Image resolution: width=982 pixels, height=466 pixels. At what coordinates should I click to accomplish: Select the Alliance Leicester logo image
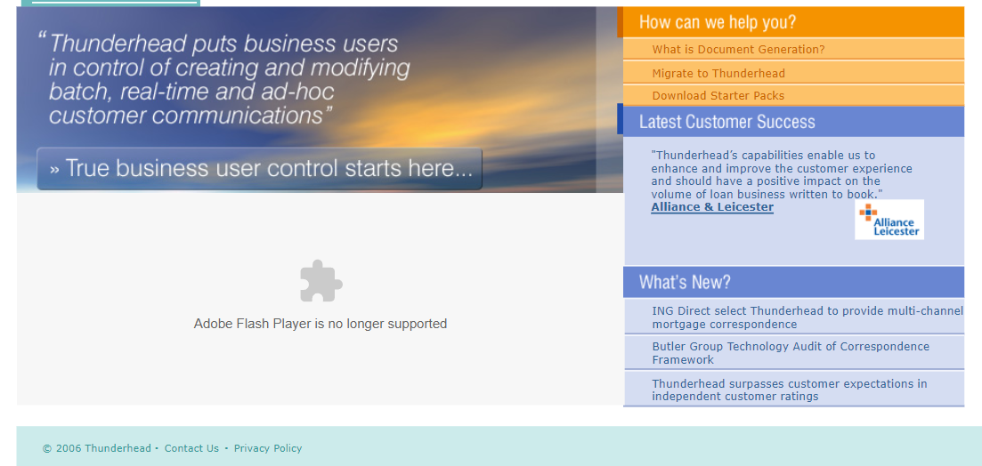coord(889,220)
